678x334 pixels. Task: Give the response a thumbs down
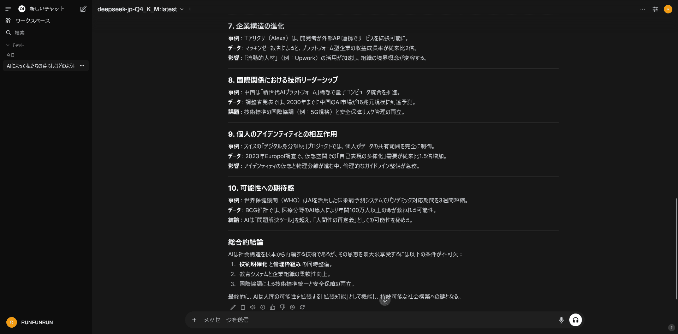point(282,307)
